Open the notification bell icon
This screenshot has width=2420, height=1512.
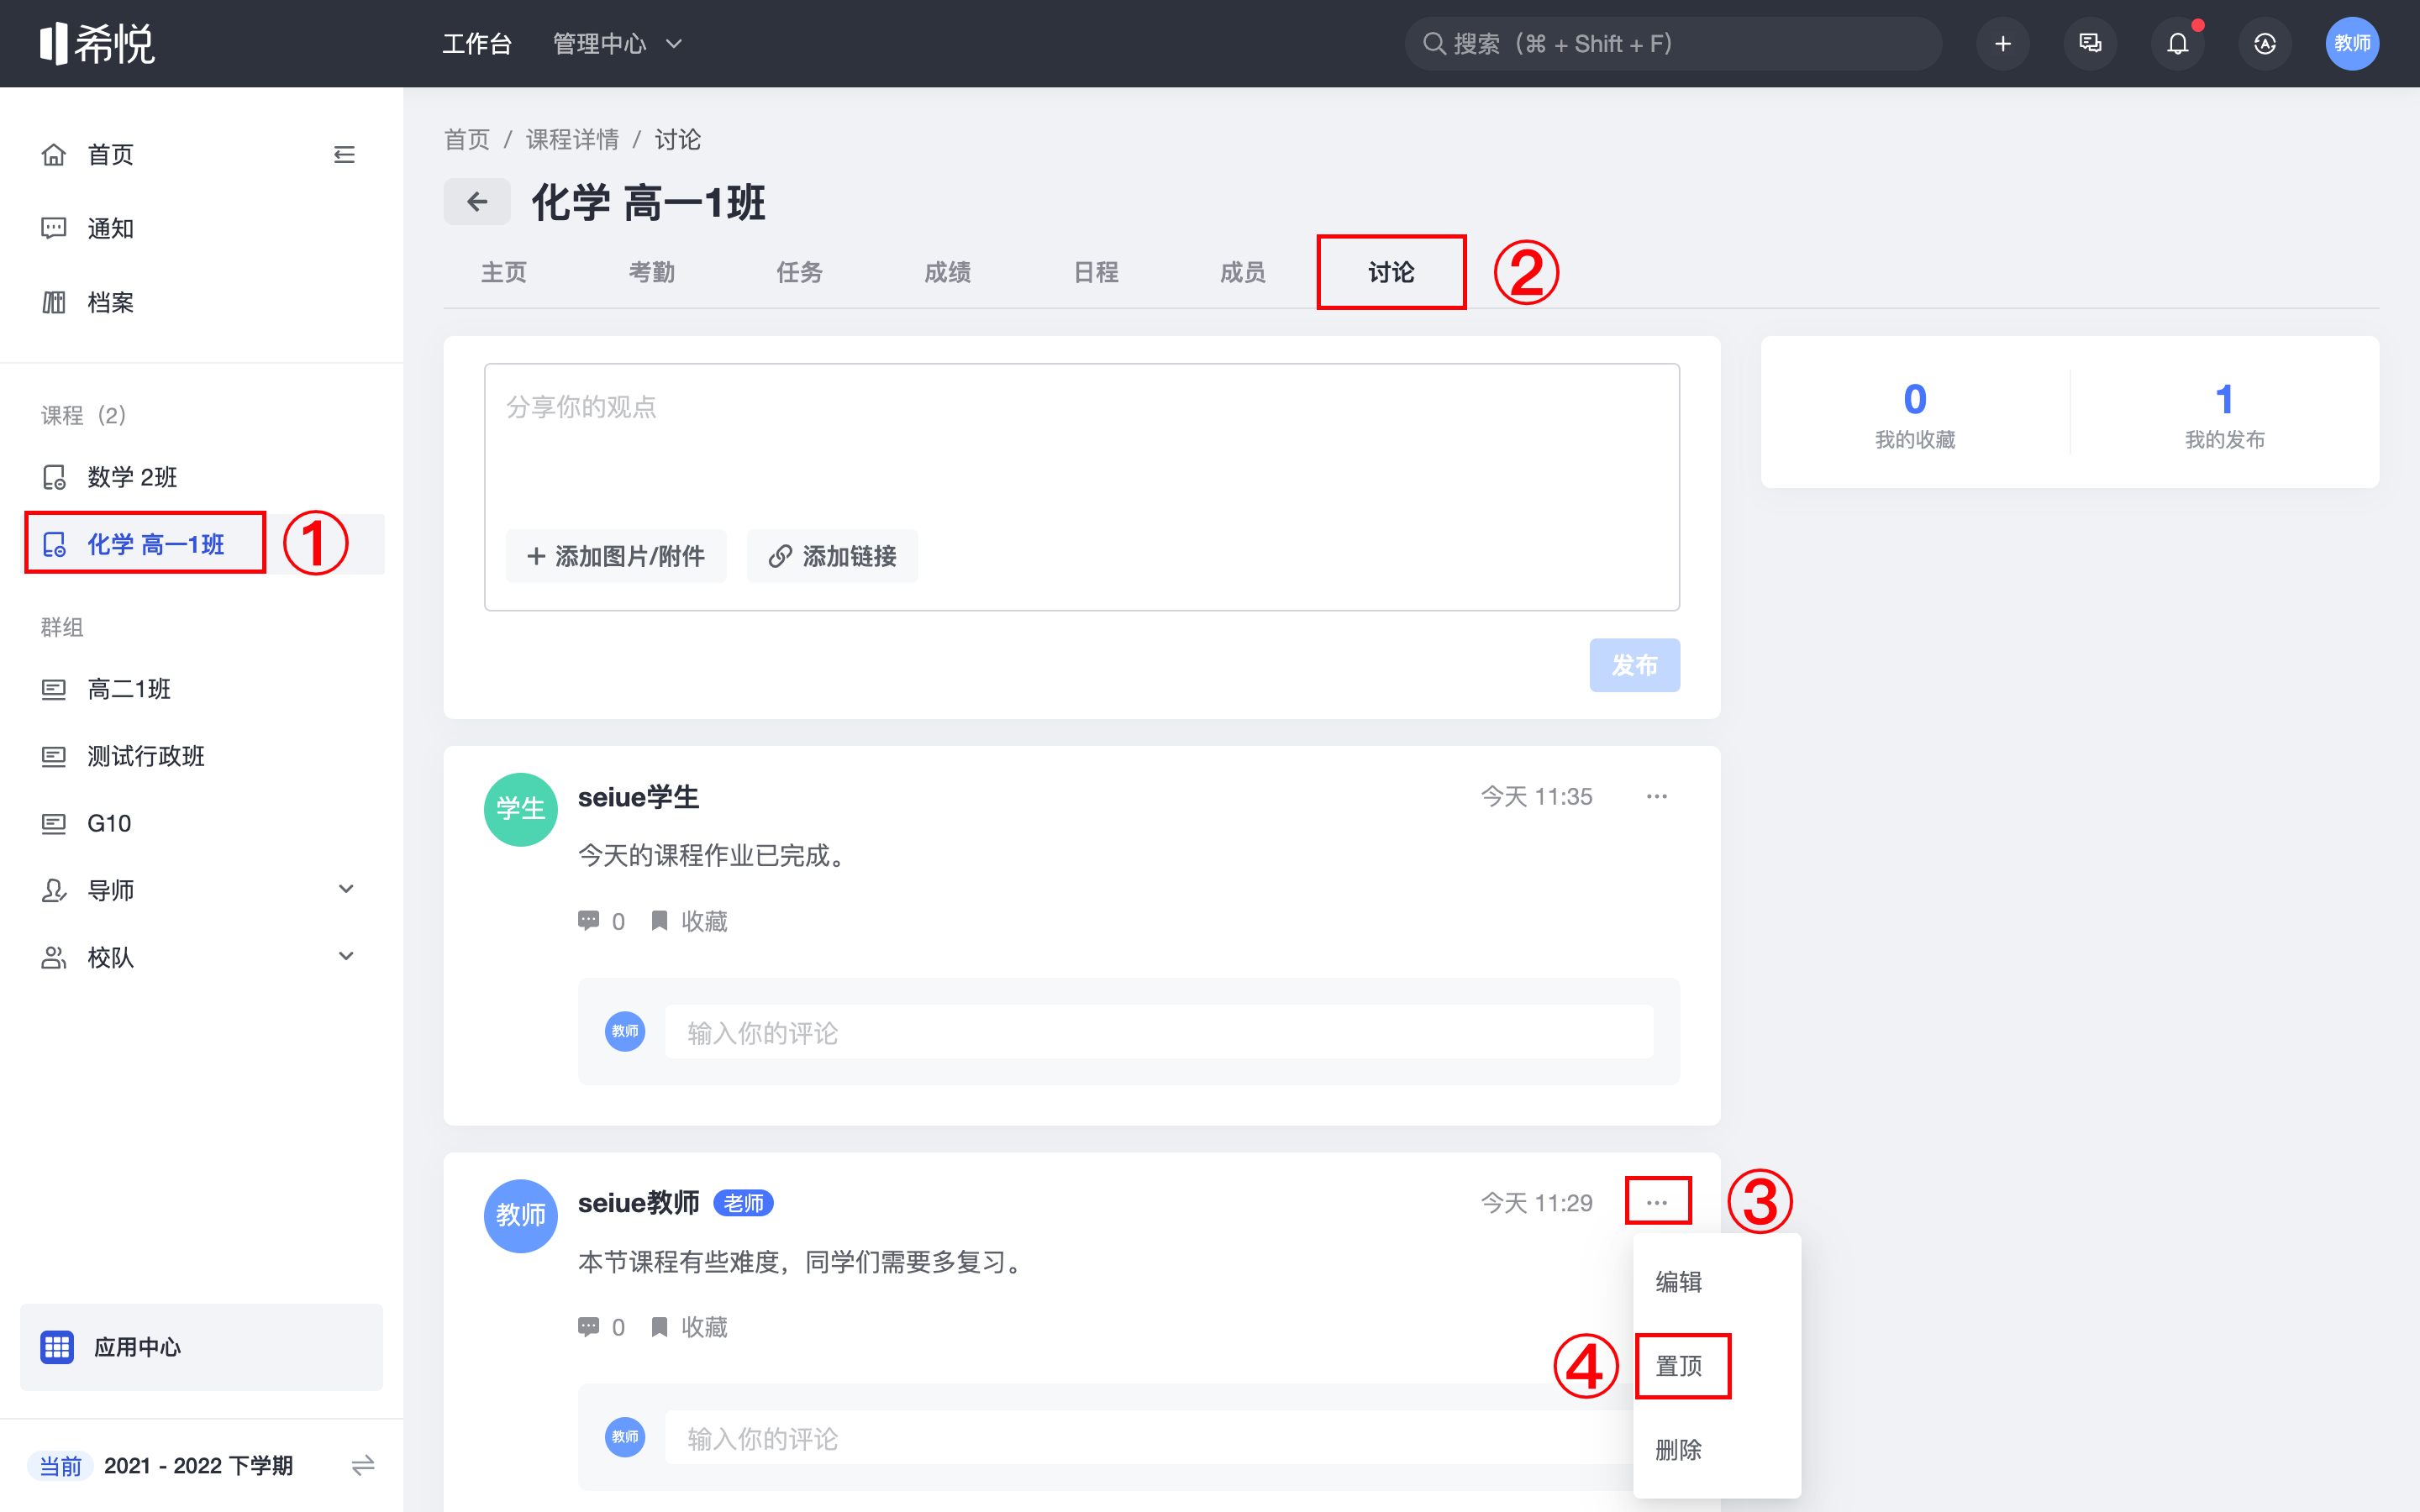pos(2177,44)
